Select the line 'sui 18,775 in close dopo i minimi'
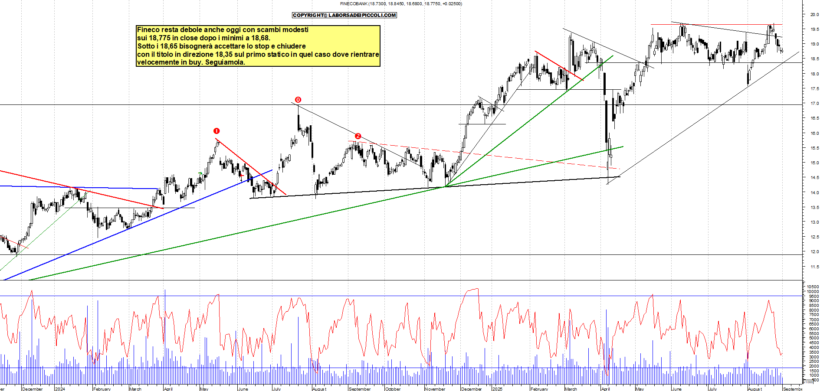The image size is (820, 391). [204, 38]
